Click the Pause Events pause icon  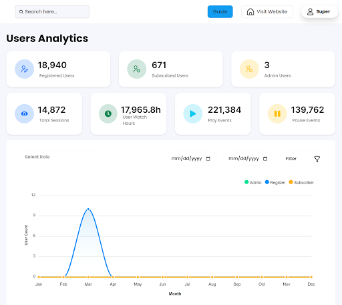277,113
